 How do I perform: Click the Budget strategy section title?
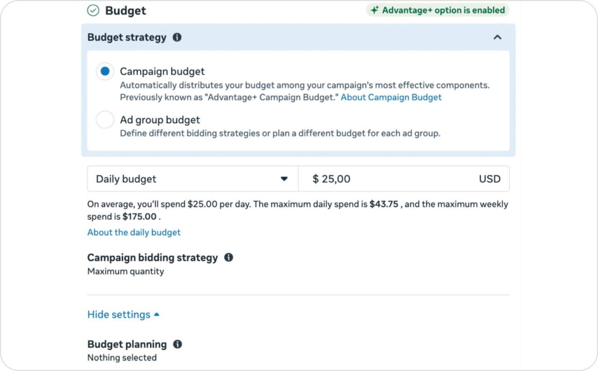click(x=127, y=37)
